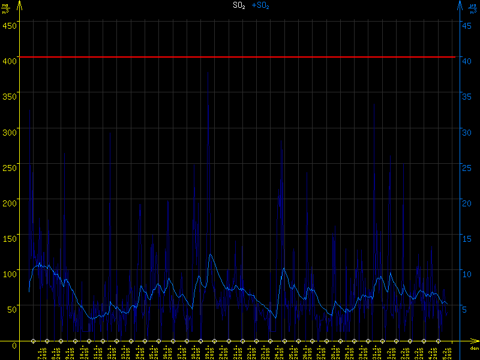Click the yellow left axis up arrow

tap(20, 6)
